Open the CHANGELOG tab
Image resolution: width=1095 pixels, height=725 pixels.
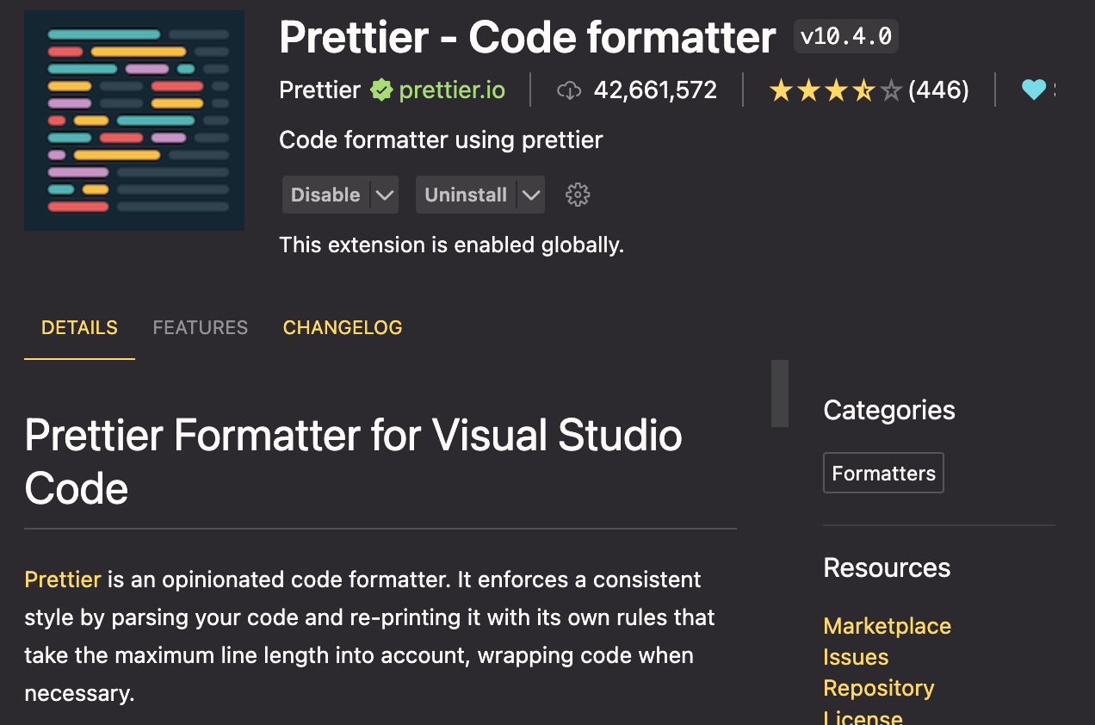tap(342, 327)
